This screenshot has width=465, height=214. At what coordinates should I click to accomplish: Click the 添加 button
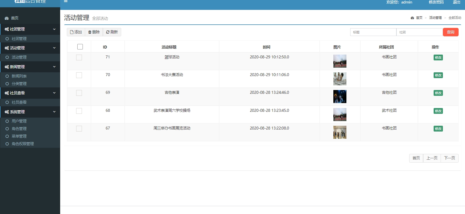click(x=76, y=32)
